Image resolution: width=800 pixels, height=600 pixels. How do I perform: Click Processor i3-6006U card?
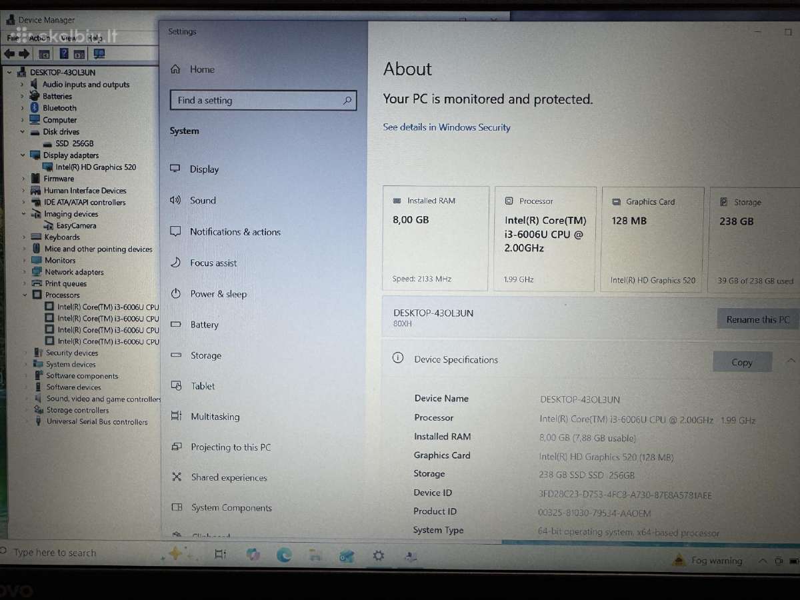pos(545,239)
